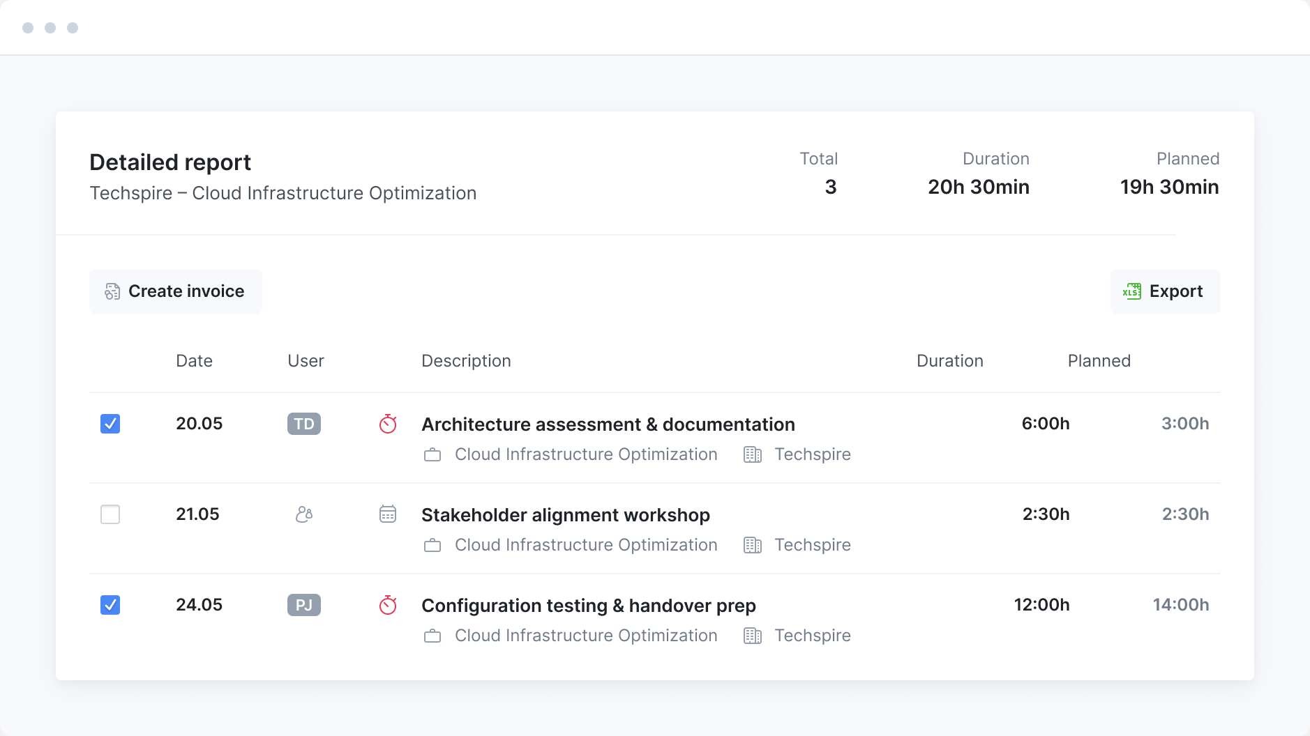1310x736 pixels.
Task: Click the TD user badge
Action: click(x=304, y=424)
